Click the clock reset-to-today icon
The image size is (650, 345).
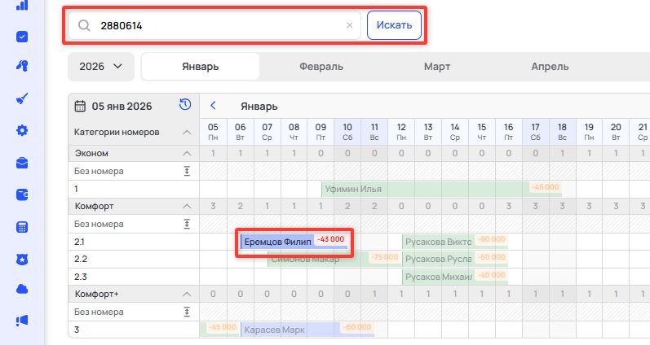pos(185,105)
